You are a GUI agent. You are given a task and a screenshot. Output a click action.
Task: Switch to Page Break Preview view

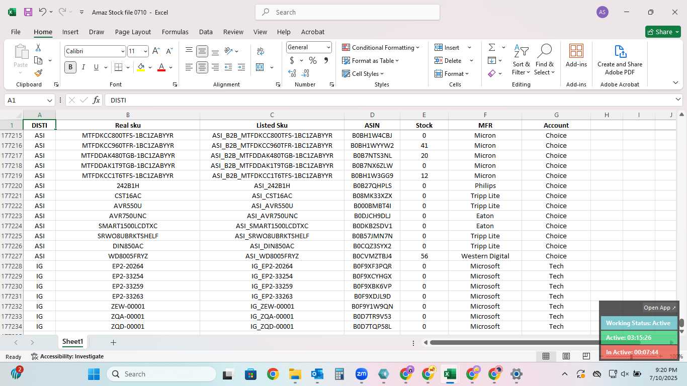[x=586, y=356]
